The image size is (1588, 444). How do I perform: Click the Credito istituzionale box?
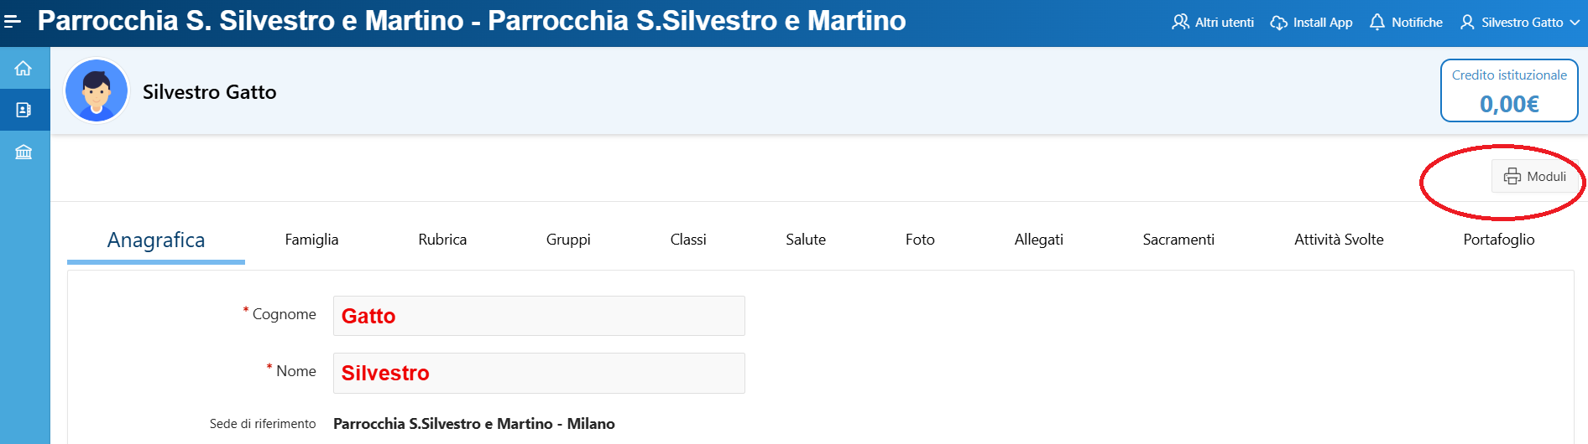click(x=1509, y=90)
